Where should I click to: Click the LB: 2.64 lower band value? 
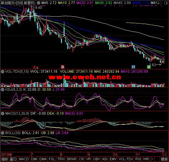[x=62, y=133]
